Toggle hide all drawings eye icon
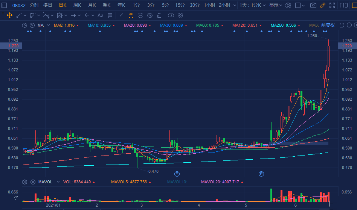The image size is (357, 210). tap(150, 15)
